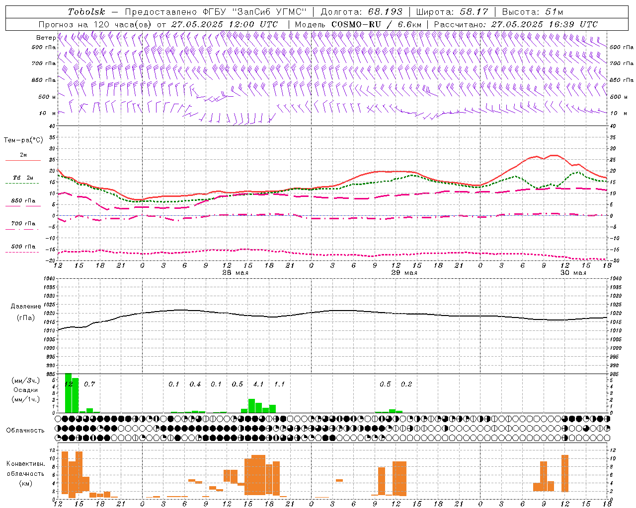This screenshot has height=508, width=636.
Task: Click the "4.1" precipitation amount value
Action: tap(258, 384)
